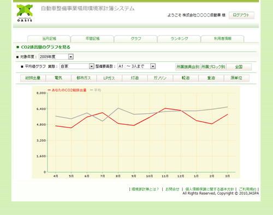Open 個人情報保護に関する基本方針 link
Screen dimensions: 273x215
210,189
